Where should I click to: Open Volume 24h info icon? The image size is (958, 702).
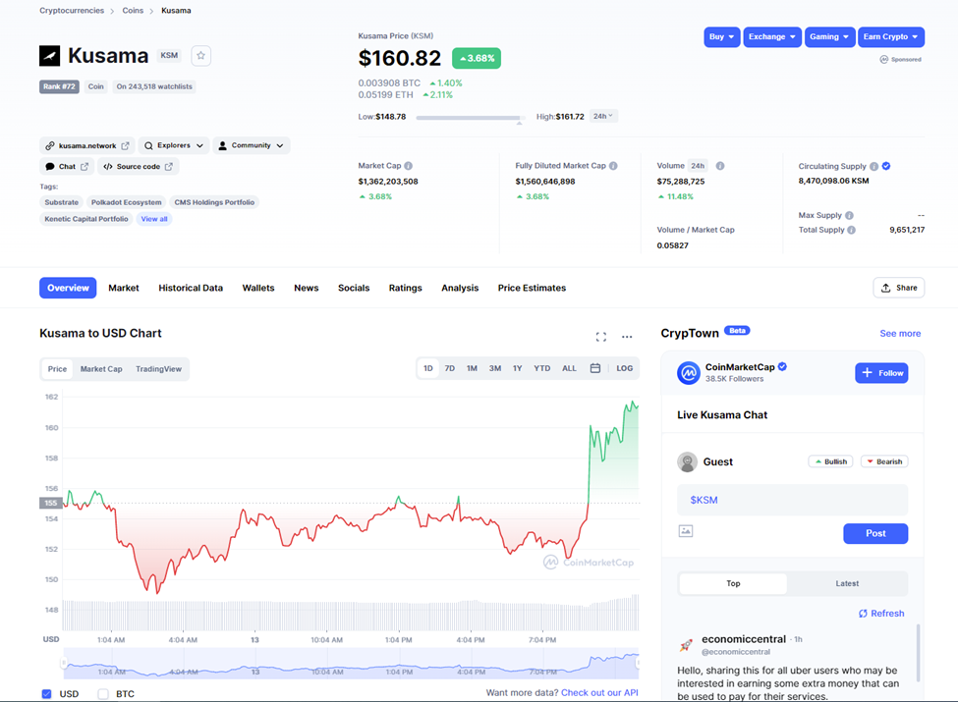pos(720,165)
